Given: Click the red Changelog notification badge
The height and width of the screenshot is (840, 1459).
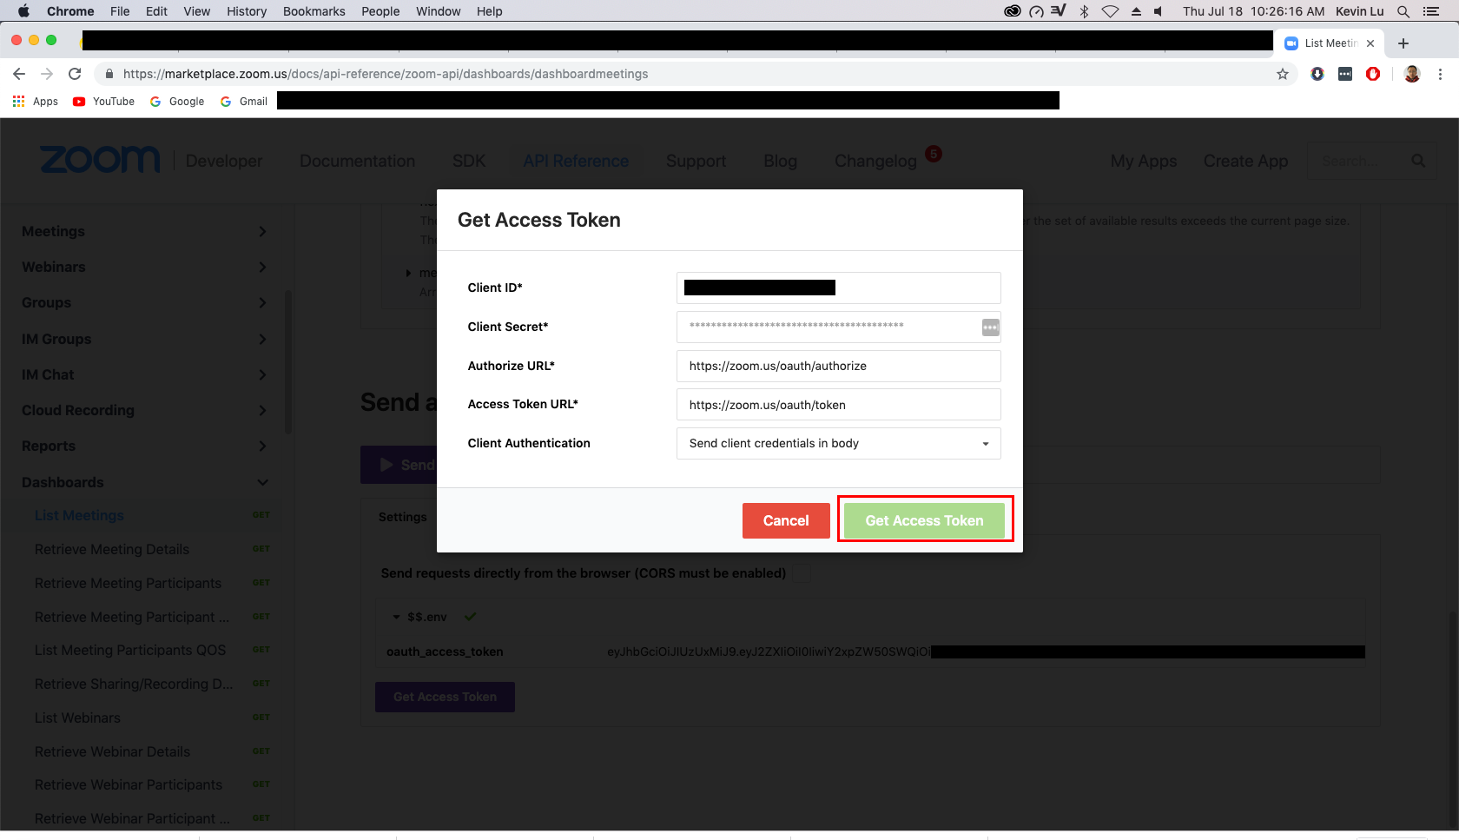Looking at the screenshot, I should click(934, 154).
